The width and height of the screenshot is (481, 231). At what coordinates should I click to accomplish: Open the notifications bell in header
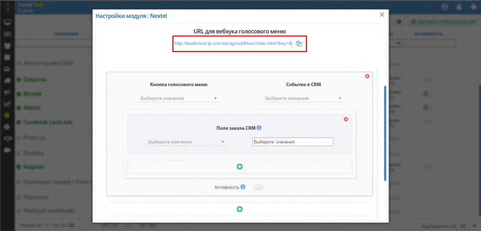click(459, 7)
